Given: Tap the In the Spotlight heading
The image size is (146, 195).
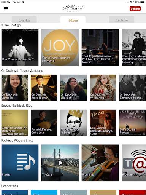Looking at the screenshot, I should [x=11, y=25].
